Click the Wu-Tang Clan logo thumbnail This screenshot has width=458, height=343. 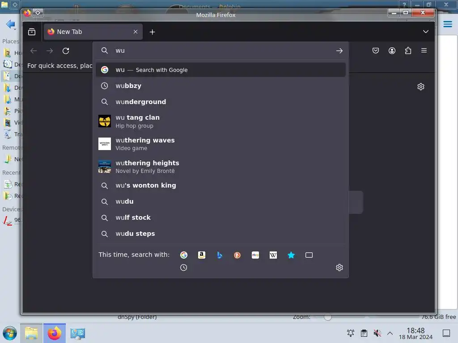click(x=105, y=121)
